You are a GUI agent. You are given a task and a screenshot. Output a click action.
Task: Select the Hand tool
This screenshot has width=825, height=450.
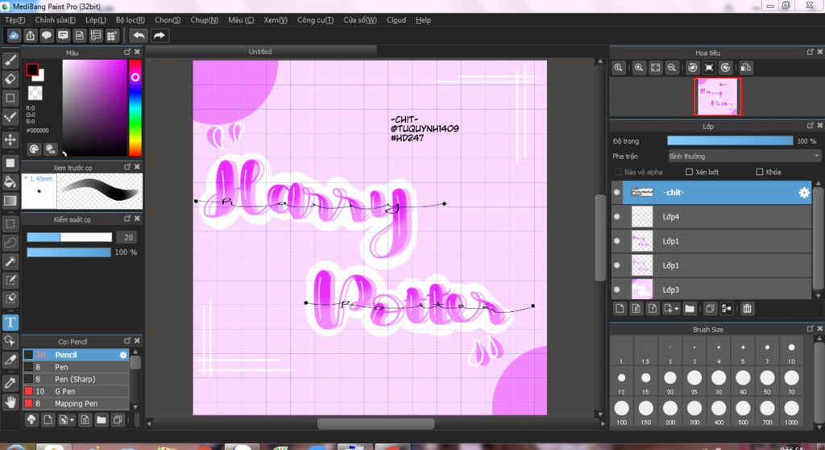click(10, 402)
